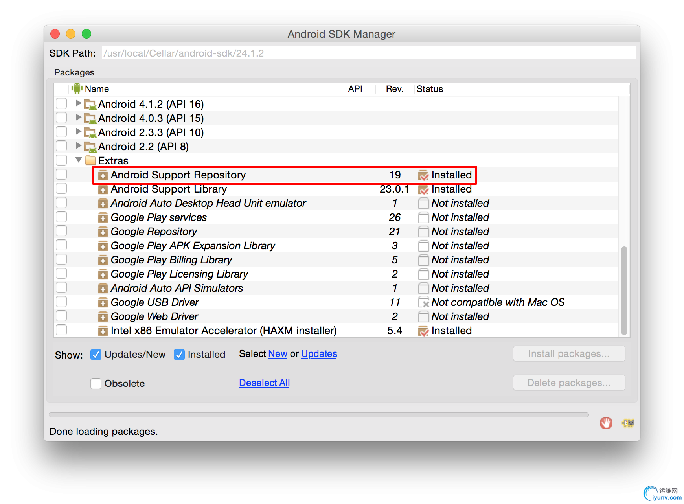Click the Android Support Library package icon
This screenshot has height=504, width=684.
(103, 189)
